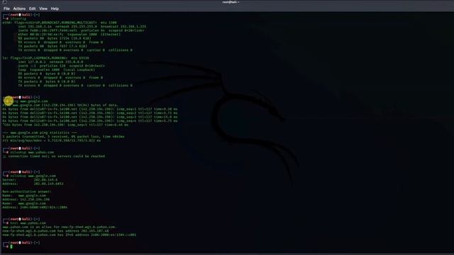
Task: Click the Non-authoritative answer line
Action: coord(27,192)
